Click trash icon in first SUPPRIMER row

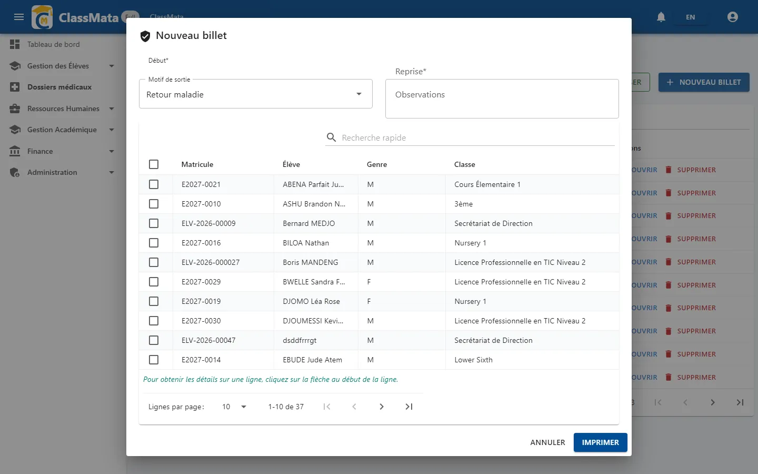(x=669, y=170)
